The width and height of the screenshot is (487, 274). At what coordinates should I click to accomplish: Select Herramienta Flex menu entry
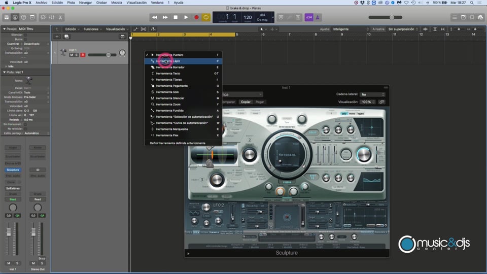click(x=183, y=135)
